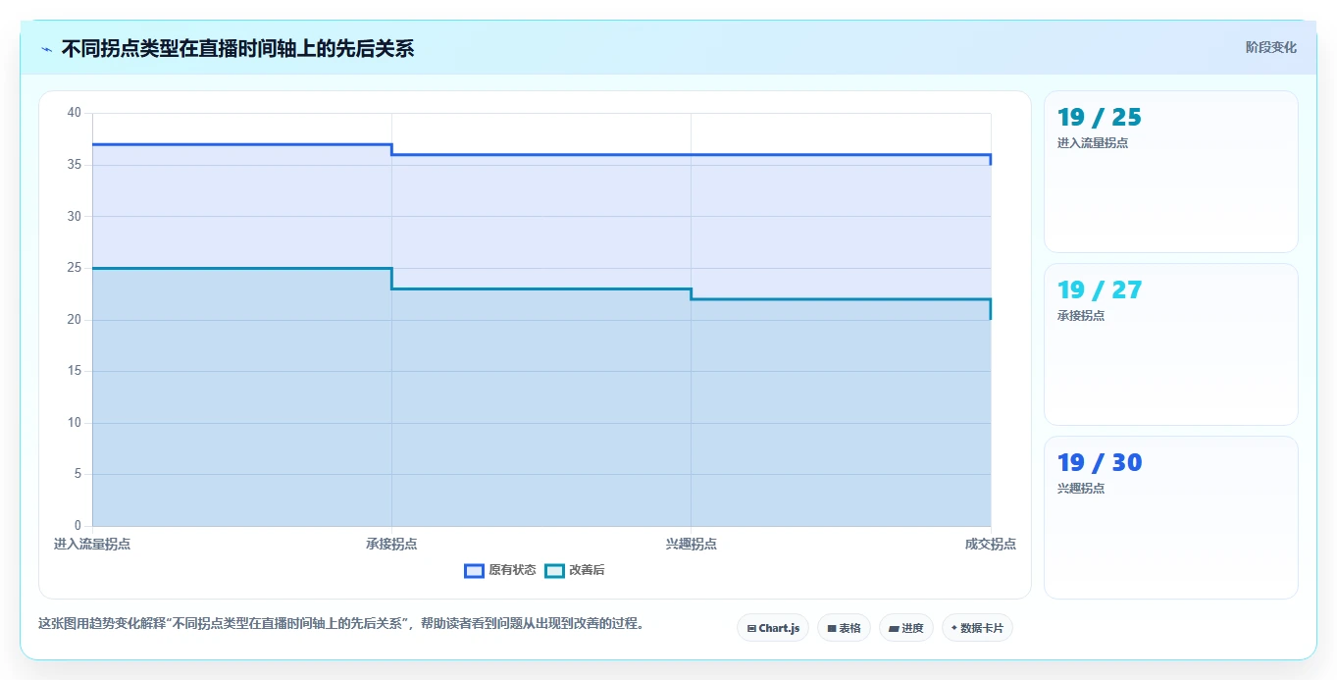1337x680 pixels.
Task: Click the Chart.js chip icon
Action: click(751, 628)
